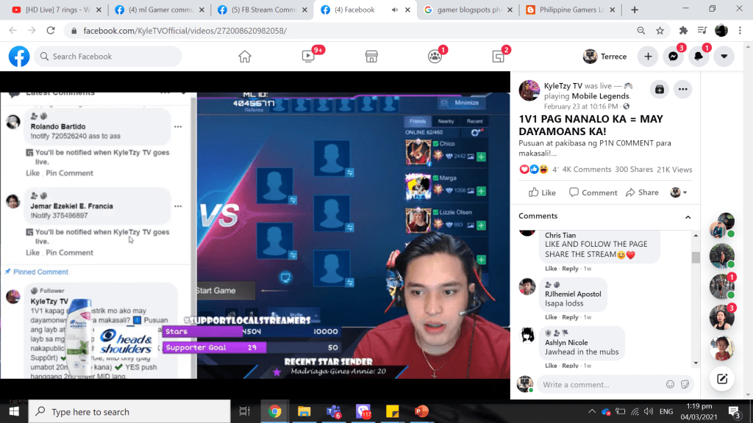753x423 pixels.
Task: Toggle Like on KyleTzy TV's video
Action: pyautogui.click(x=543, y=192)
